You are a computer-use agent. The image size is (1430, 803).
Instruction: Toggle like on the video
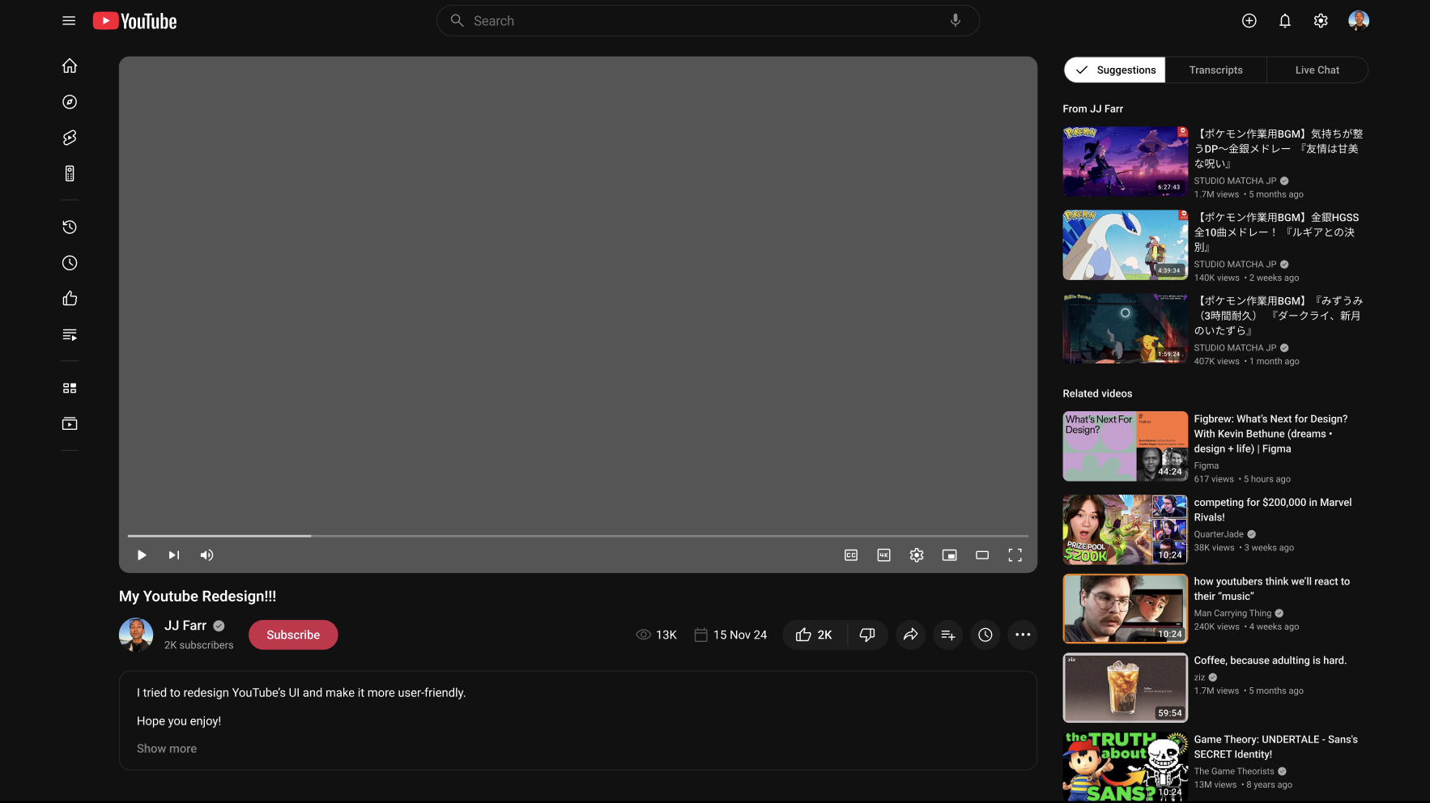813,635
